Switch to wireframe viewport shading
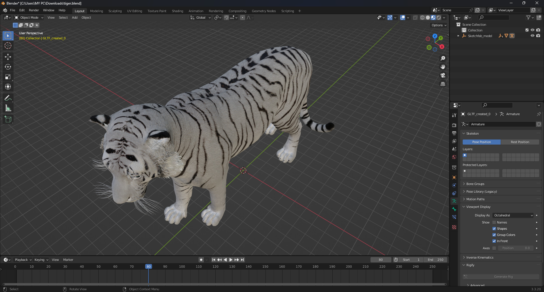Image resolution: width=544 pixels, height=292 pixels. tap(422, 18)
